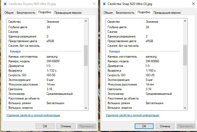Screen dimensions: 197x132
Task: Click the file icon in Exynos title bar
Action: 5,4
